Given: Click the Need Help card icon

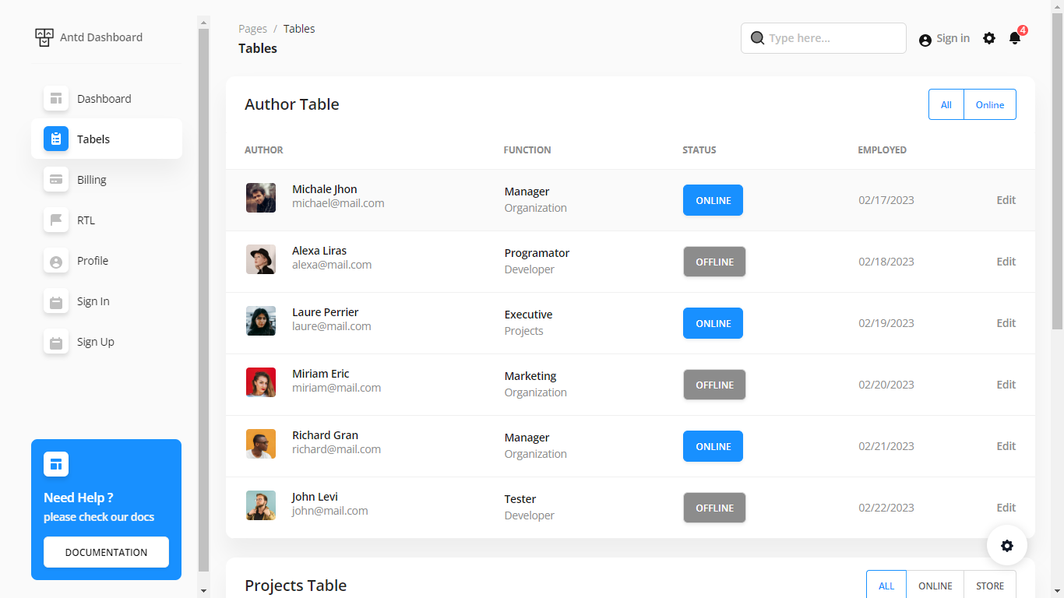Looking at the screenshot, I should [x=56, y=464].
